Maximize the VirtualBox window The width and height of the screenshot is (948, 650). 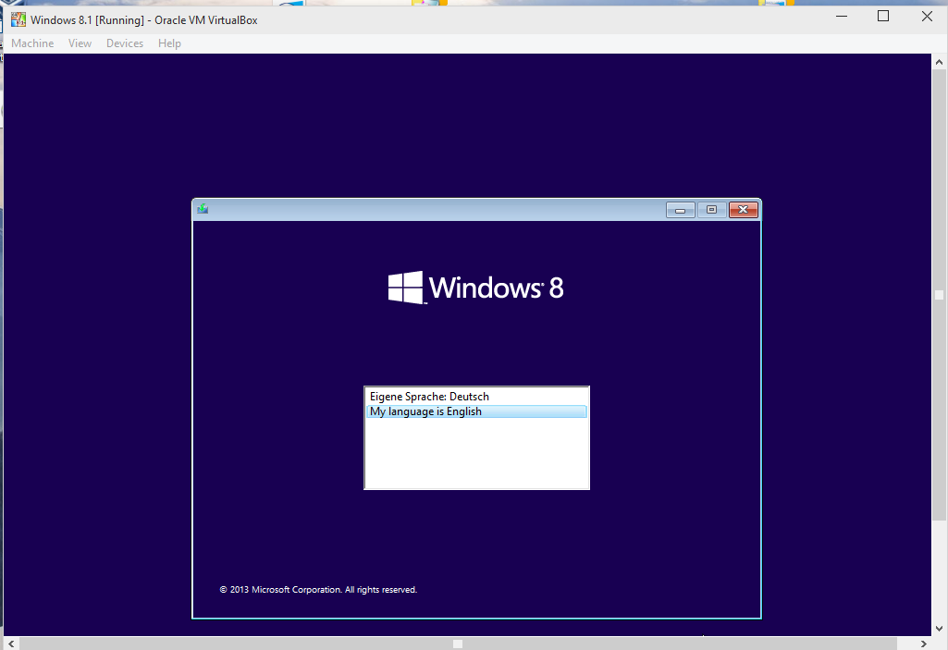tap(883, 17)
